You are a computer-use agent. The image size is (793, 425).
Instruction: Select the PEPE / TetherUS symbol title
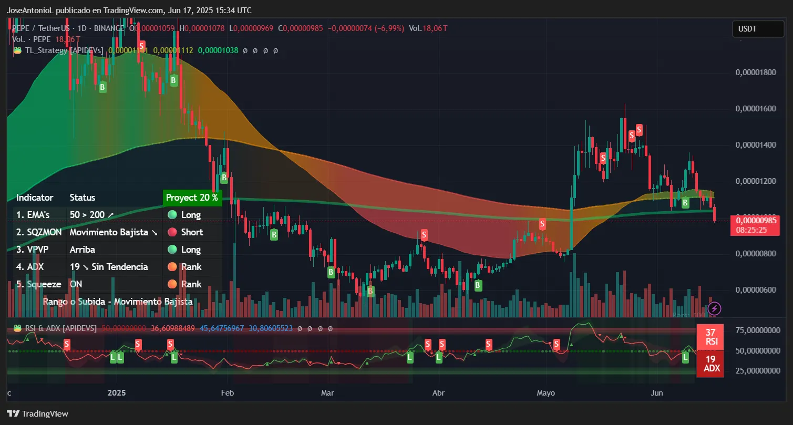[40, 28]
